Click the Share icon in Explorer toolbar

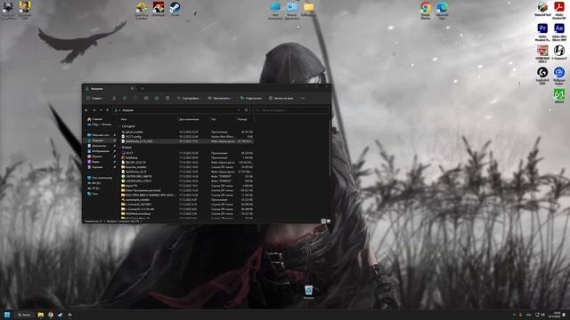pyautogui.click(x=157, y=98)
